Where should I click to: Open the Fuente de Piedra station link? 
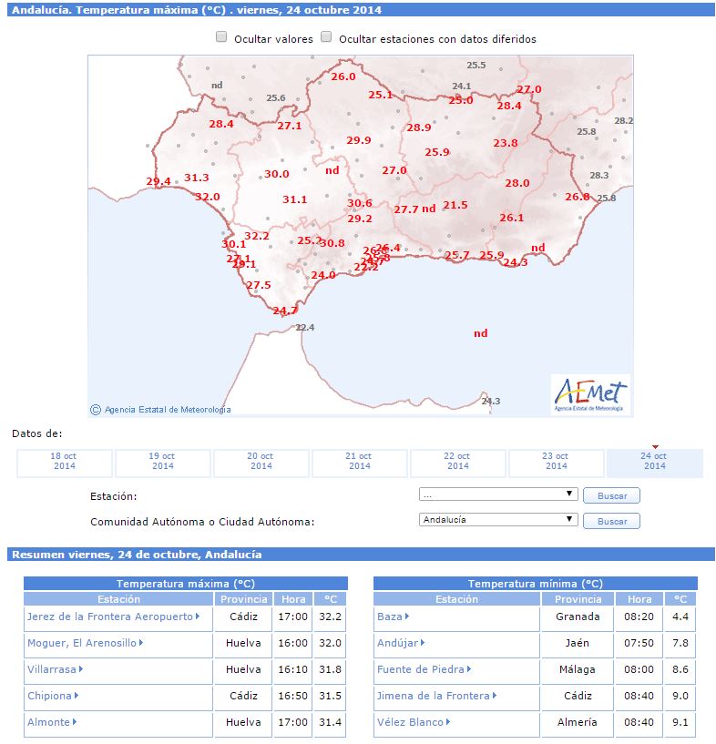[x=420, y=669]
